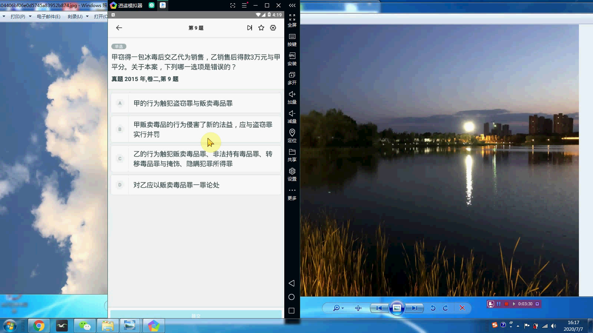Collapse emulator sidebar with the triple chevron
The height and width of the screenshot is (333, 593).
(x=292, y=5)
